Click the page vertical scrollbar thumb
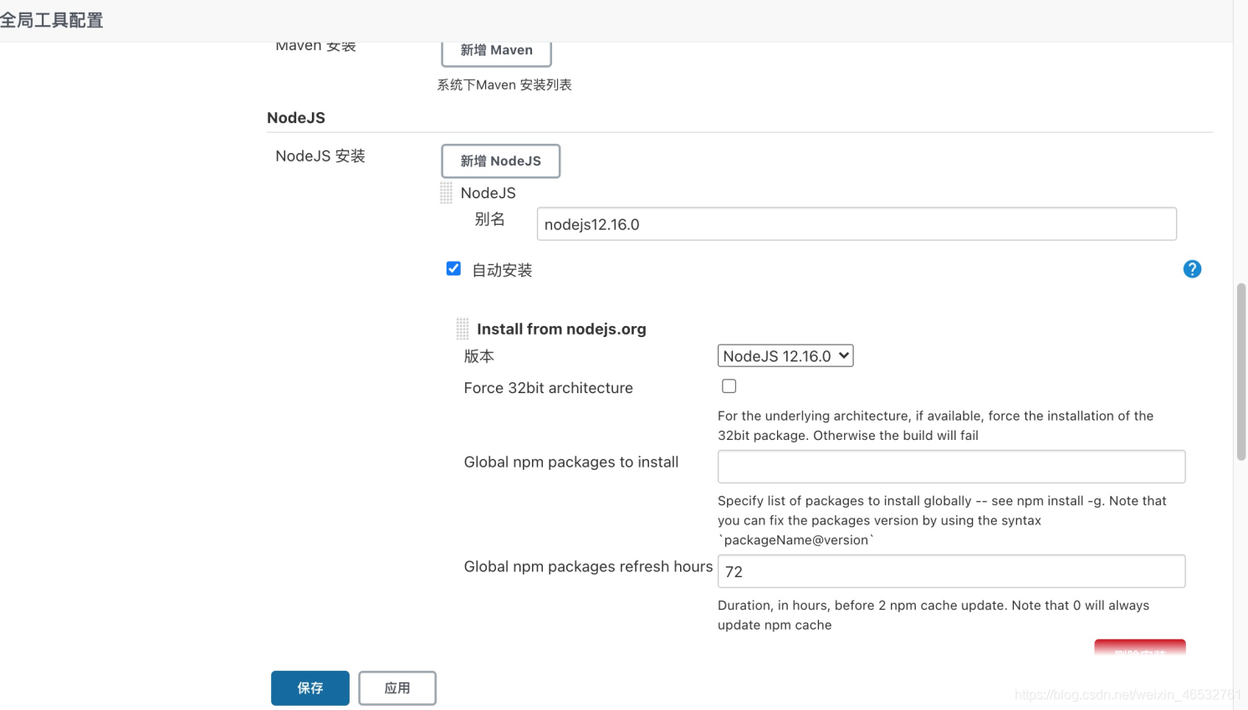The width and height of the screenshot is (1248, 710). pos(1241,372)
